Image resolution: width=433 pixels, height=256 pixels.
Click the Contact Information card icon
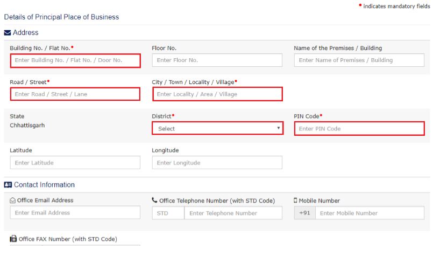(8, 185)
